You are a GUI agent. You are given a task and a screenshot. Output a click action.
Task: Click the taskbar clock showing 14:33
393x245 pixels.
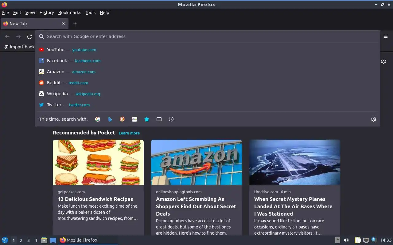coord(386,240)
